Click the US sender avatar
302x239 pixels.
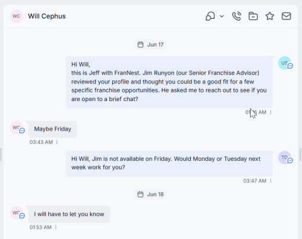(284, 63)
